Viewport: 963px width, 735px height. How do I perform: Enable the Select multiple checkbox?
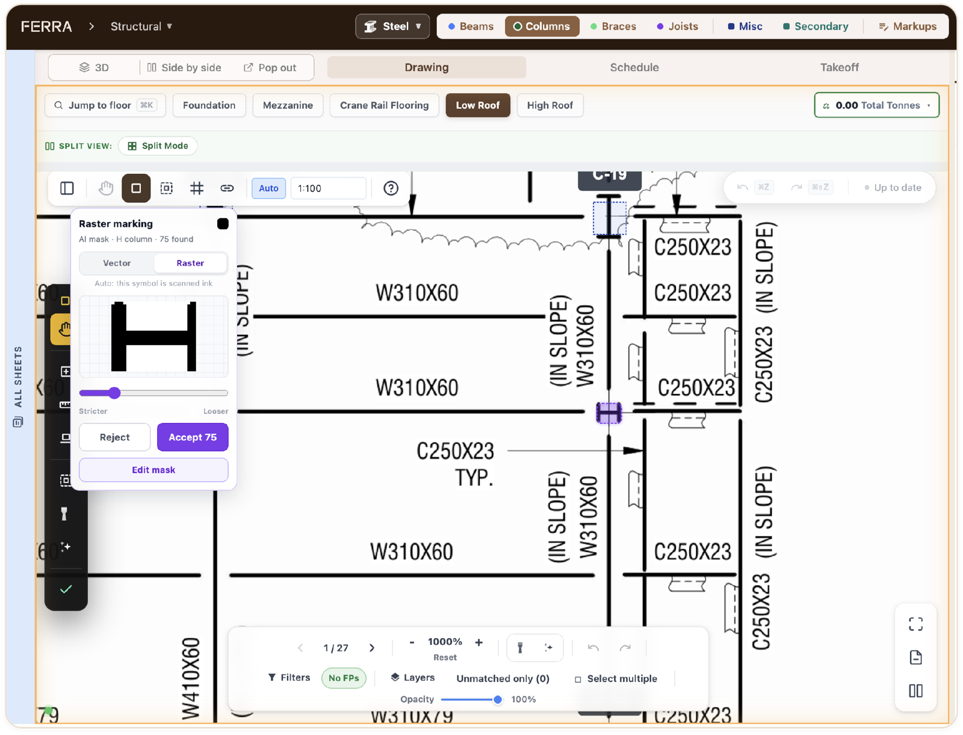point(578,679)
